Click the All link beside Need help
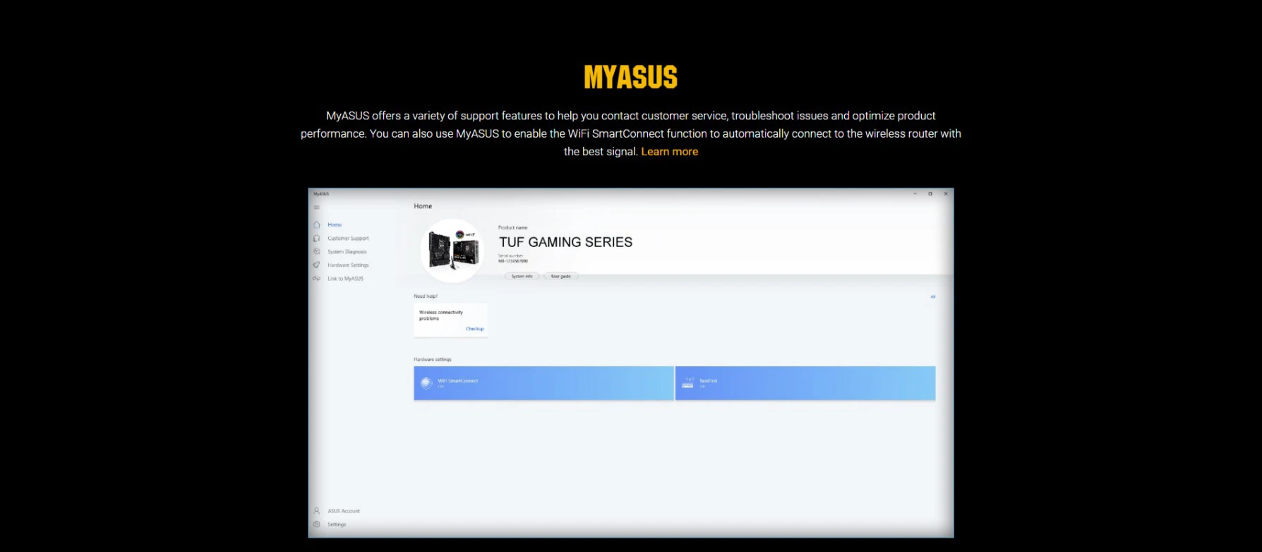The width and height of the screenshot is (1262, 552). pos(932,296)
